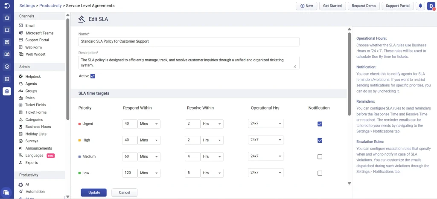Image resolution: width=437 pixels, height=199 pixels.
Task: Click the Announcements megaphone icon
Action: pos(20,148)
